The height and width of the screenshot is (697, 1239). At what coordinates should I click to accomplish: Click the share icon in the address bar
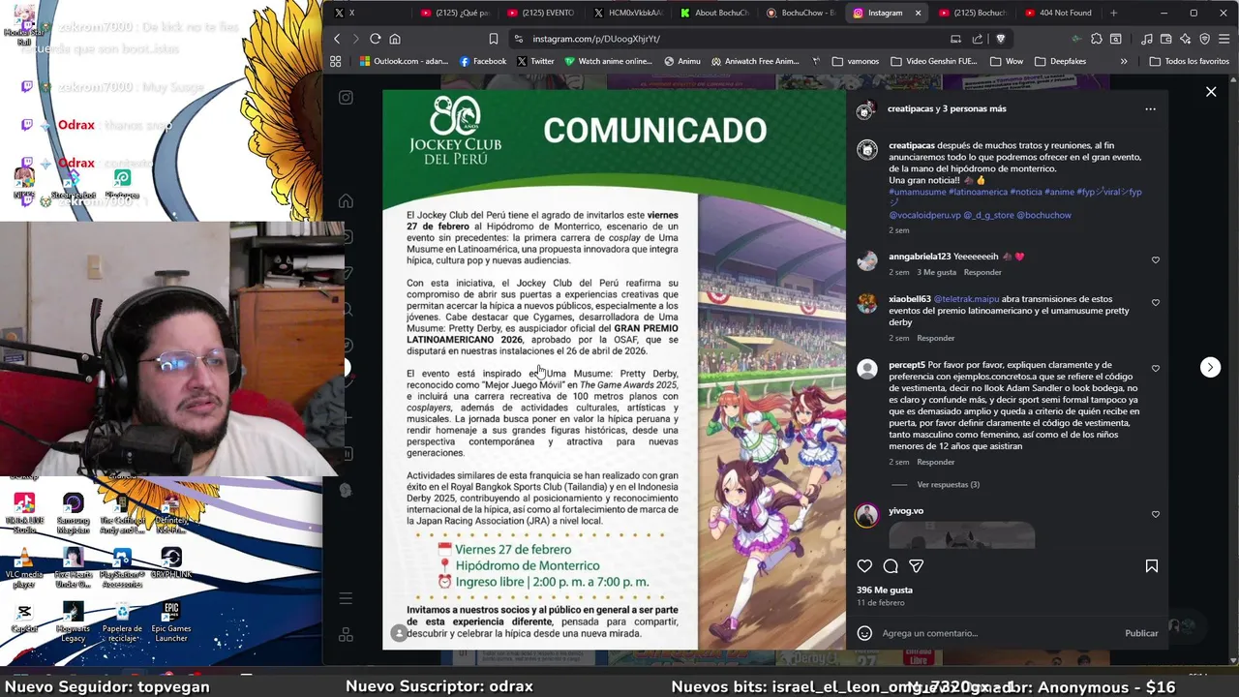[978, 39]
